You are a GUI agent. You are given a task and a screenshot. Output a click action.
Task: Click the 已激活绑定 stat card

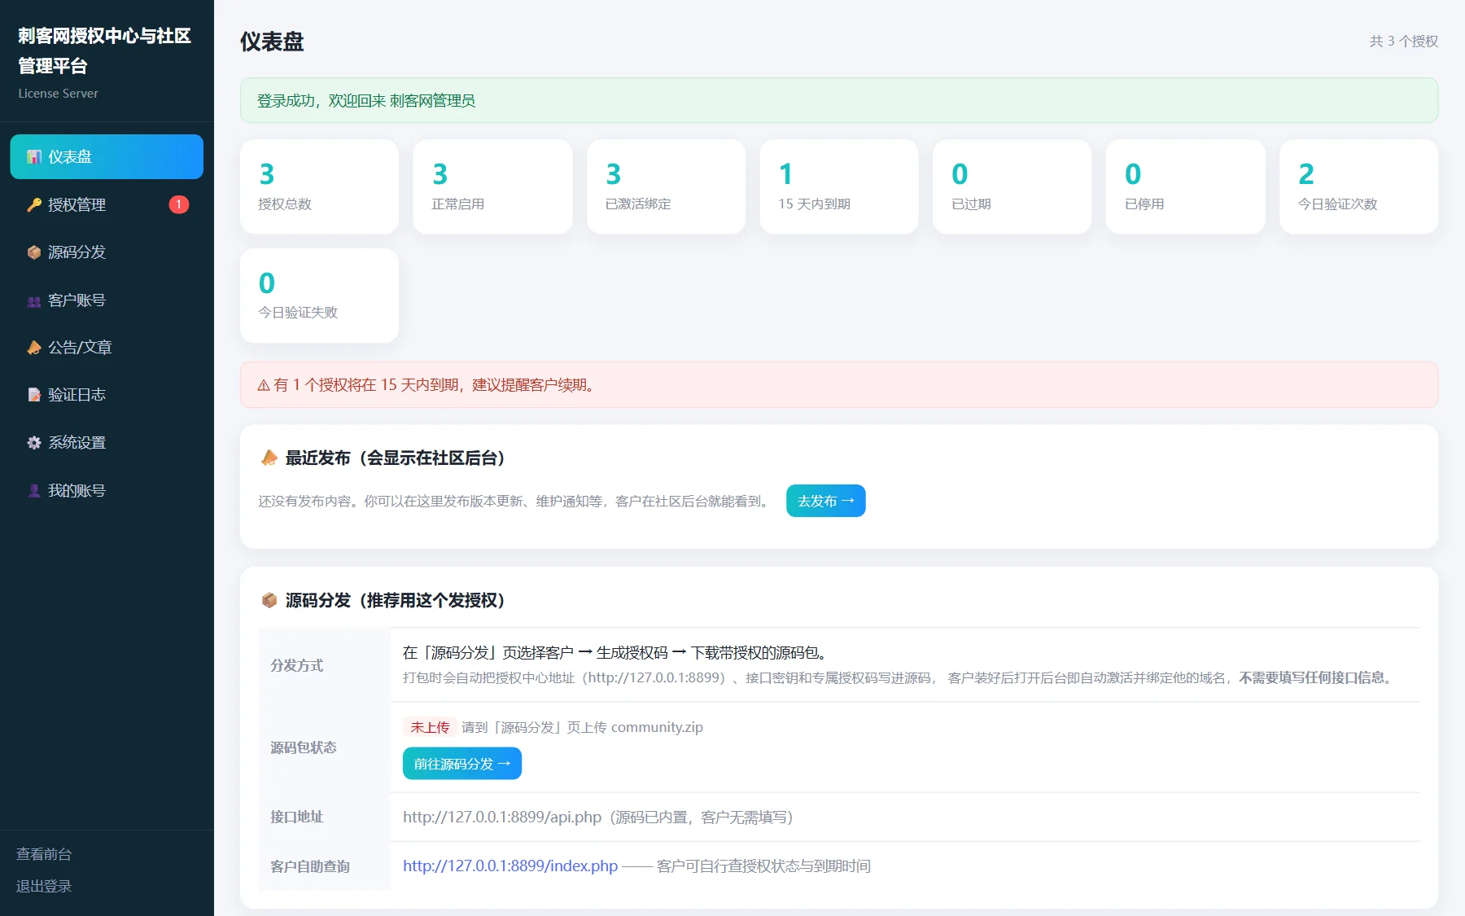(666, 186)
